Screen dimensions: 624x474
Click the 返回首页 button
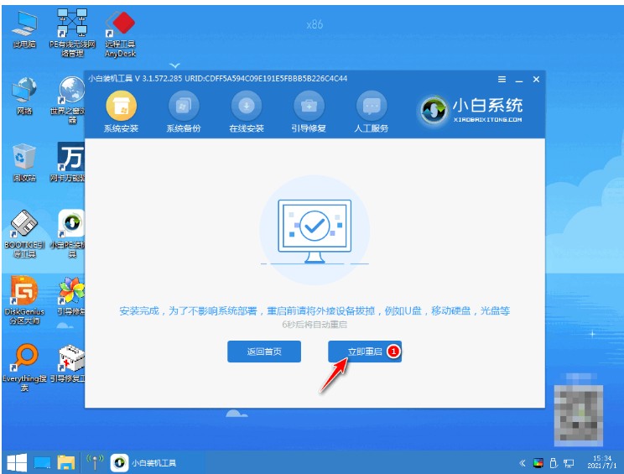point(264,352)
